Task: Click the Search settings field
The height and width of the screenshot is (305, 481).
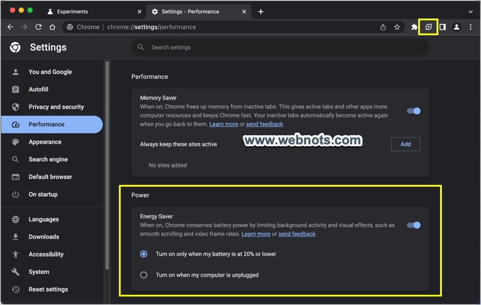Action: tap(281, 48)
